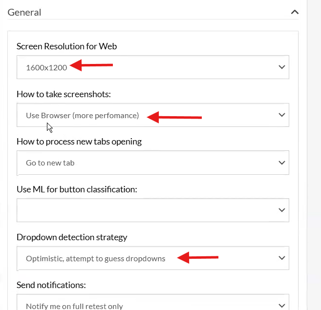This screenshot has height=310, width=321.
Task: Click the 'How to process new tabs opening' label
Action: click(79, 142)
